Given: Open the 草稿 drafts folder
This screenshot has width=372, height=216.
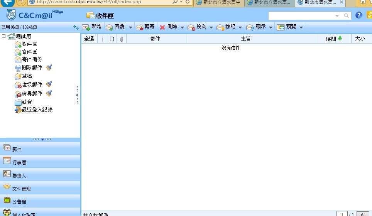Looking at the screenshot, I should click(x=23, y=76).
